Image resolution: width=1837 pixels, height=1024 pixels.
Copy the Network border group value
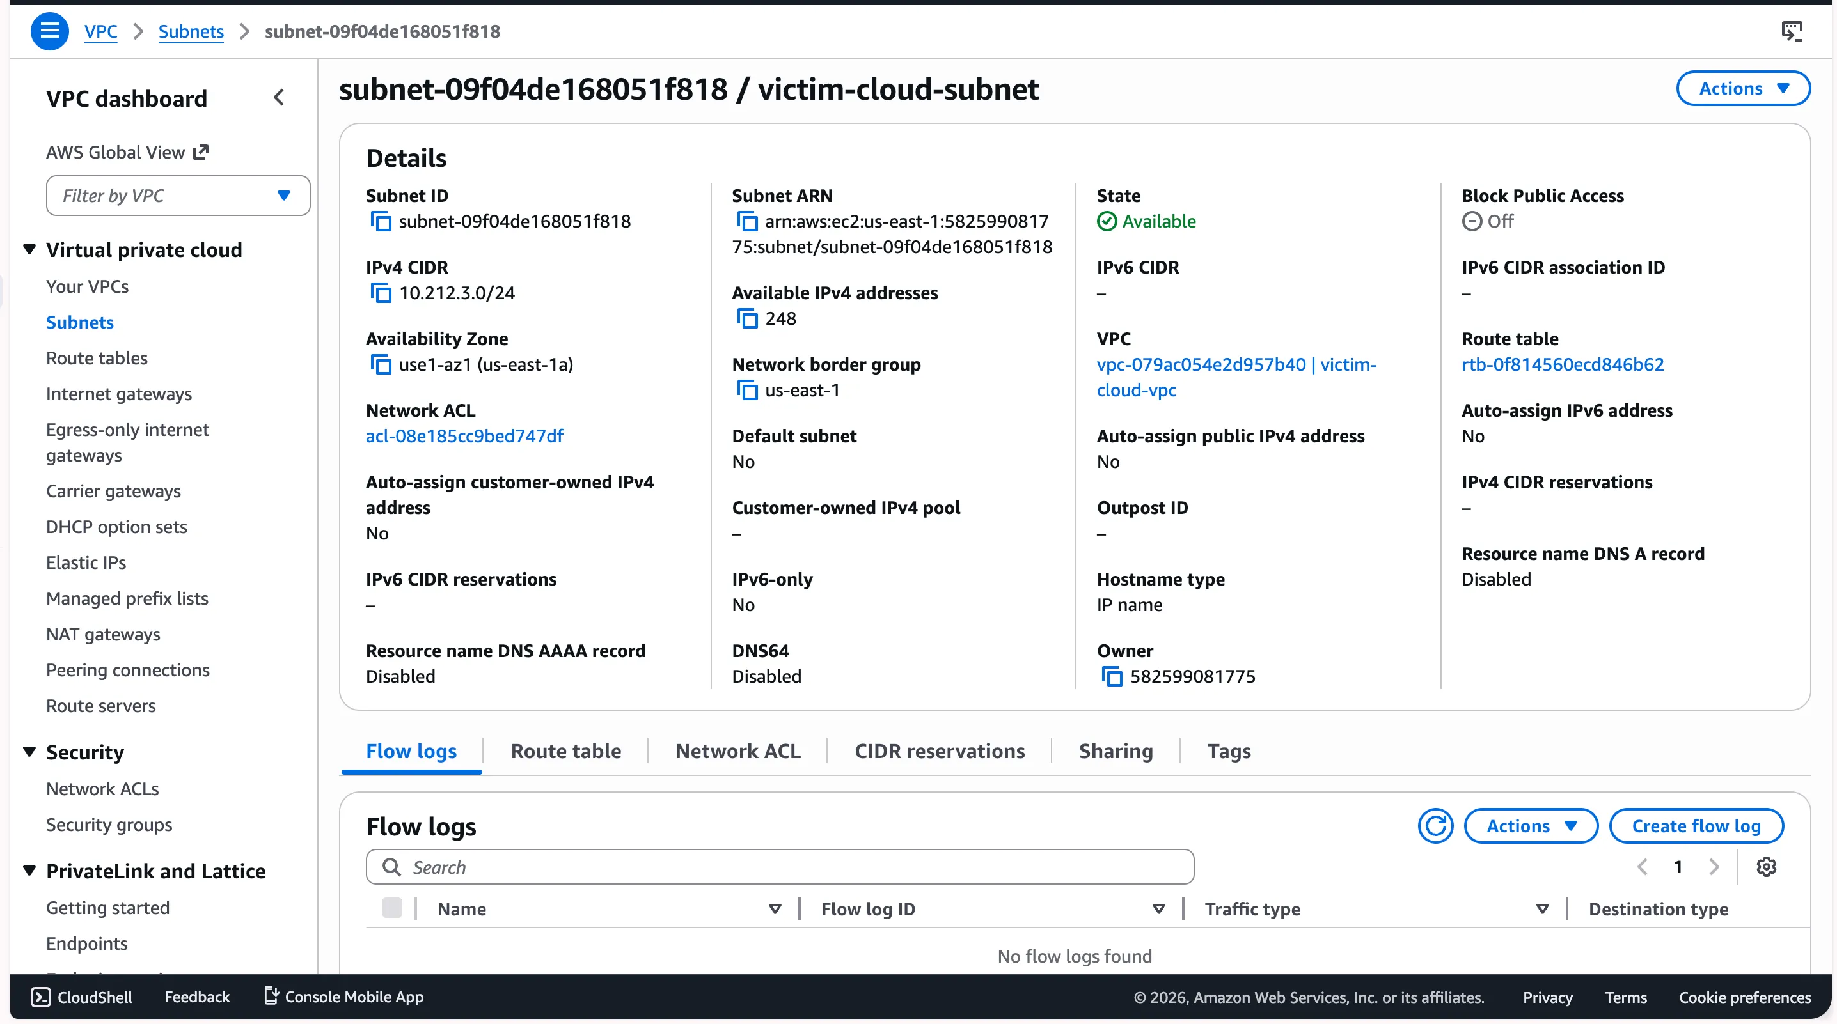746,391
